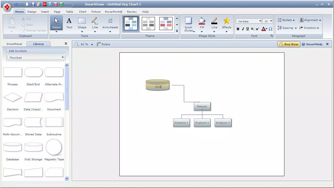This screenshot has width=334, height=188.
Task: Open SmartHelp
Action: tap(312, 44)
